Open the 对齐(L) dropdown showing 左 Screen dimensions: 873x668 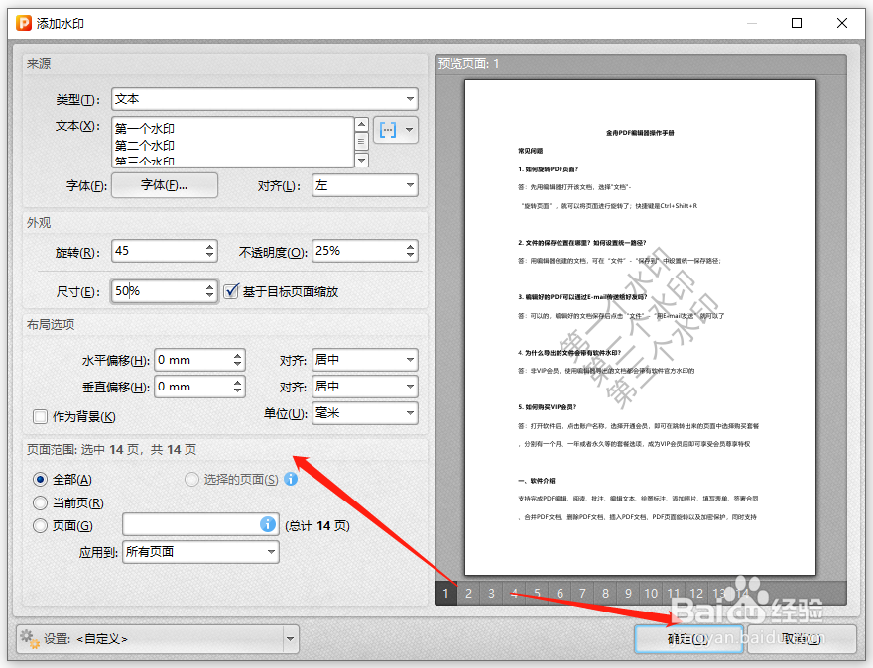coord(365,185)
